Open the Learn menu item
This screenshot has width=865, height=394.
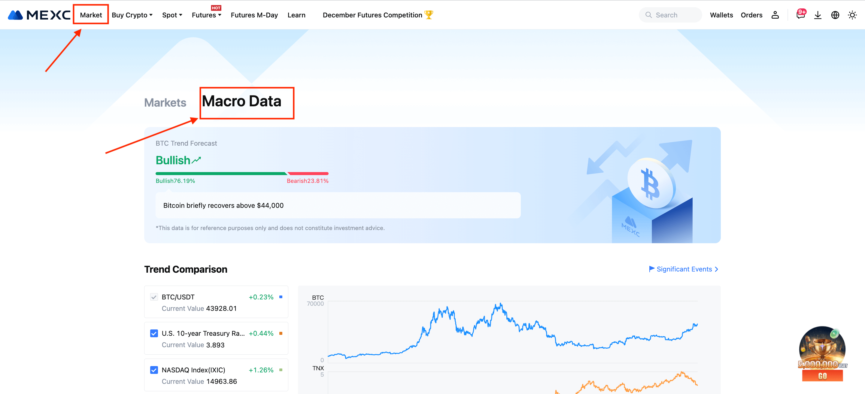coord(296,15)
